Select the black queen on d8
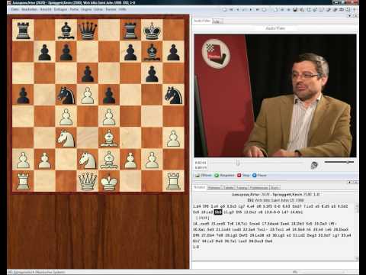 click(x=88, y=31)
